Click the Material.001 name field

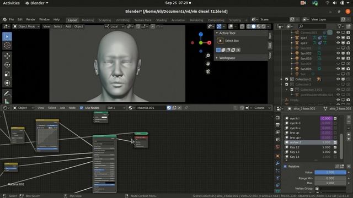click(x=151, y=108)
